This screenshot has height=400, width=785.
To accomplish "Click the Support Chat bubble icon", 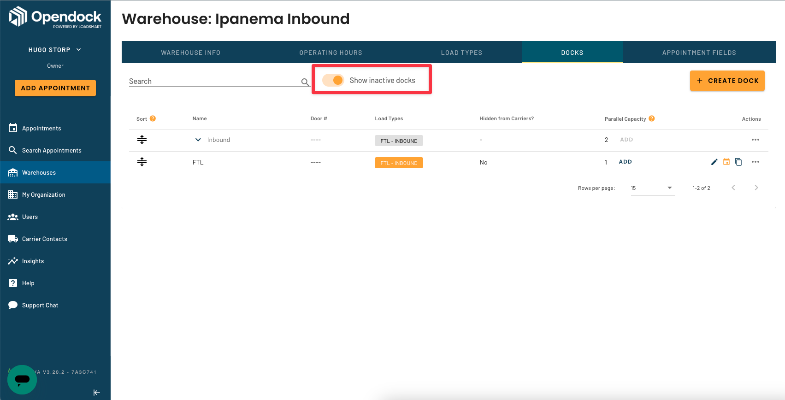I will pyautogui.click(x=13, y=305).
